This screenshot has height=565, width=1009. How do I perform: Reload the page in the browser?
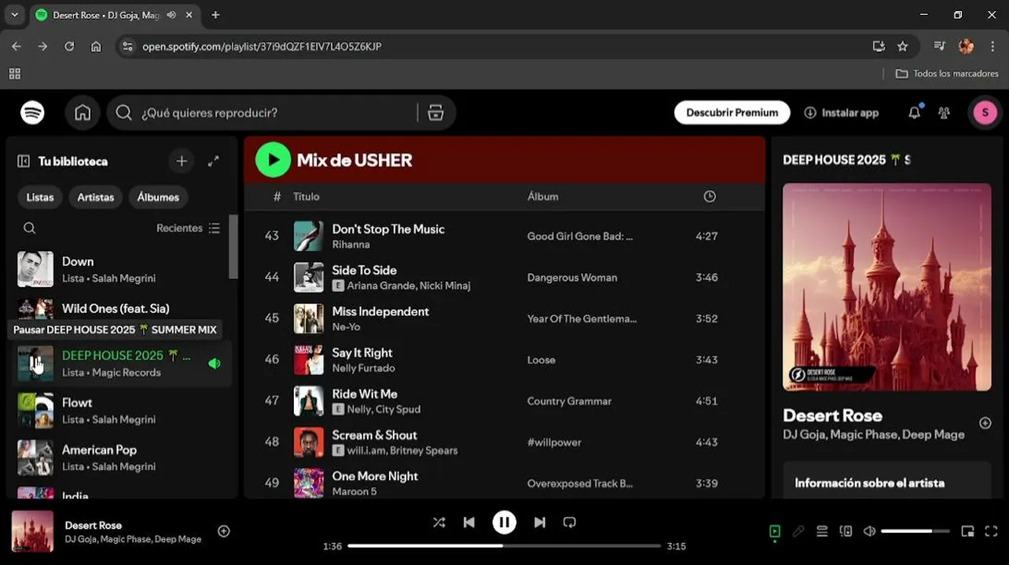click(69, 46)
